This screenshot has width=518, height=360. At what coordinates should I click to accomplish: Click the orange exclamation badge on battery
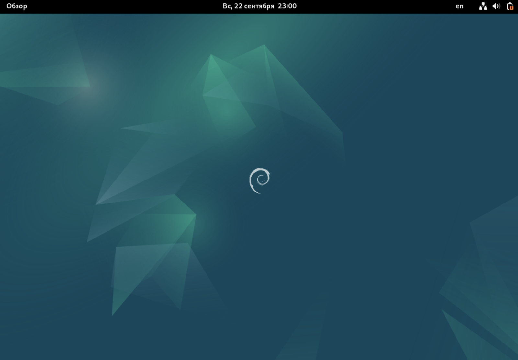[512, 8]
